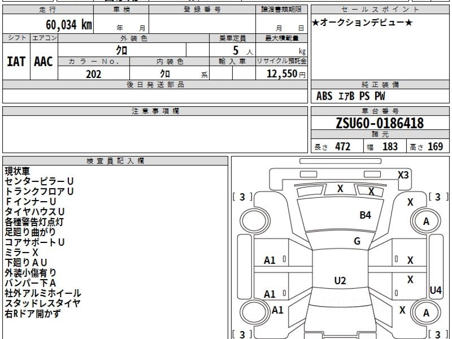
Task: Select the height value 169
Action: 435,147
